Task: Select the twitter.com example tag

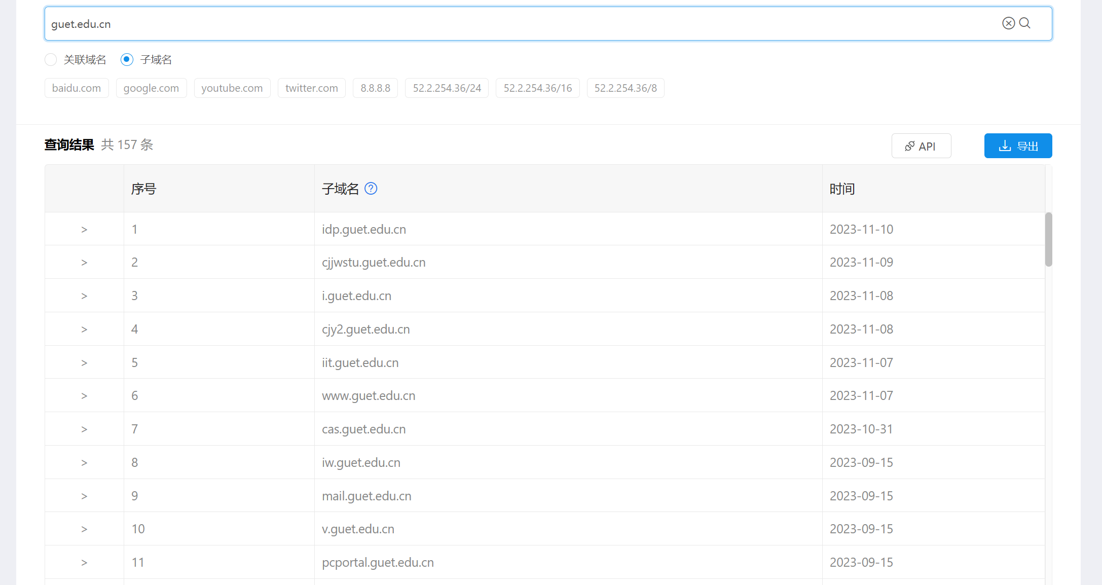Action: 311,88
